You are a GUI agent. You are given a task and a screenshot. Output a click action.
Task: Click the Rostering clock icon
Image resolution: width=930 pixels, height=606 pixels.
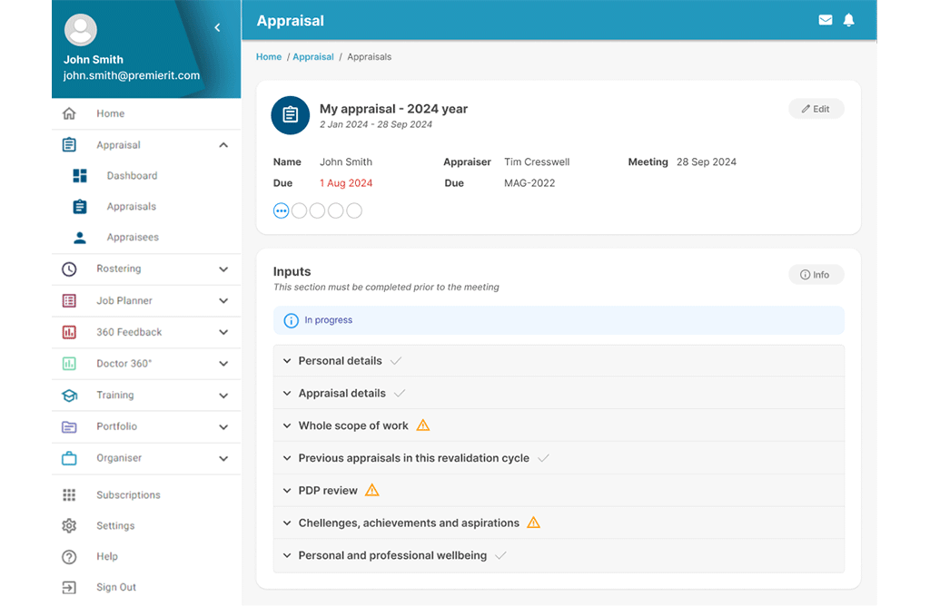tap(69, 269)
